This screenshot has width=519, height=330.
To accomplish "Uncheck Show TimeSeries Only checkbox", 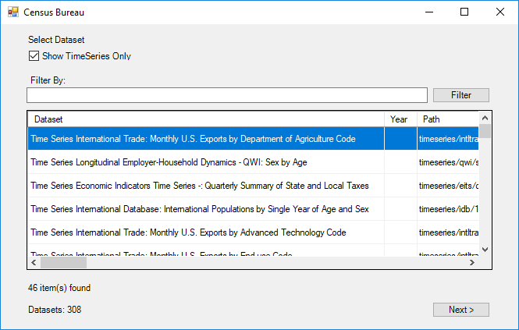I will (x=34, y=56).
